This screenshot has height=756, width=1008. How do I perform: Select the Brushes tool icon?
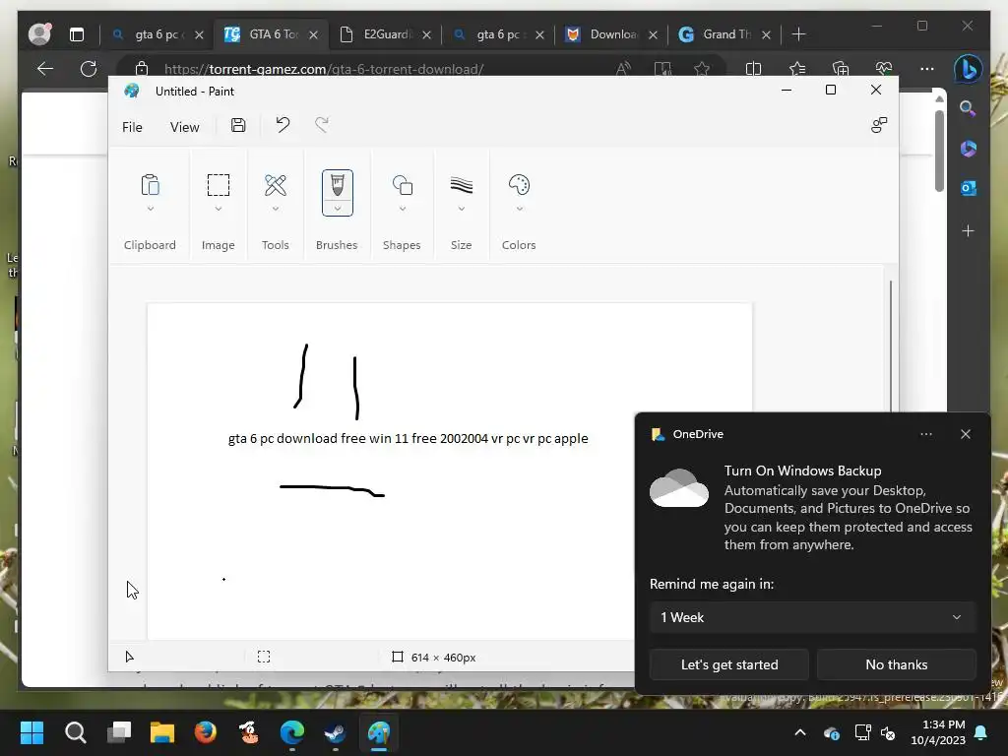click(338, 186)
